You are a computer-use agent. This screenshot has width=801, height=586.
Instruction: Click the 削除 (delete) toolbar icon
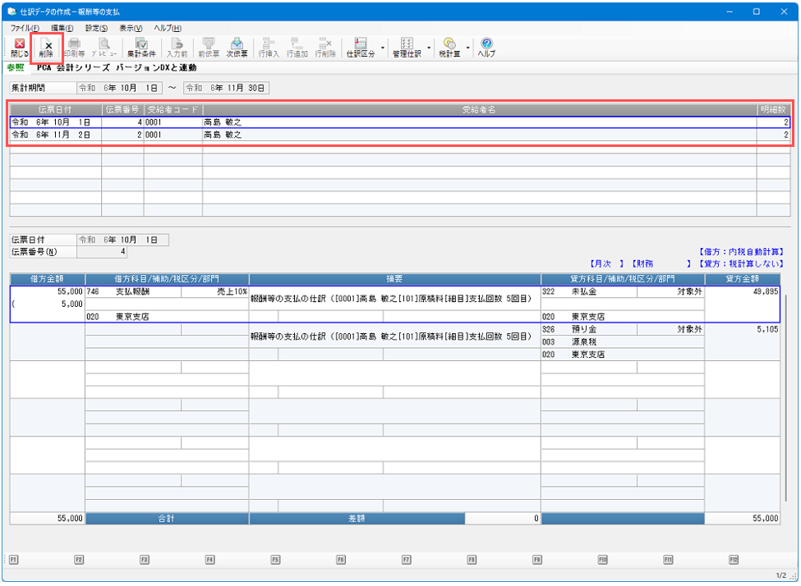[x=46, y=48]
